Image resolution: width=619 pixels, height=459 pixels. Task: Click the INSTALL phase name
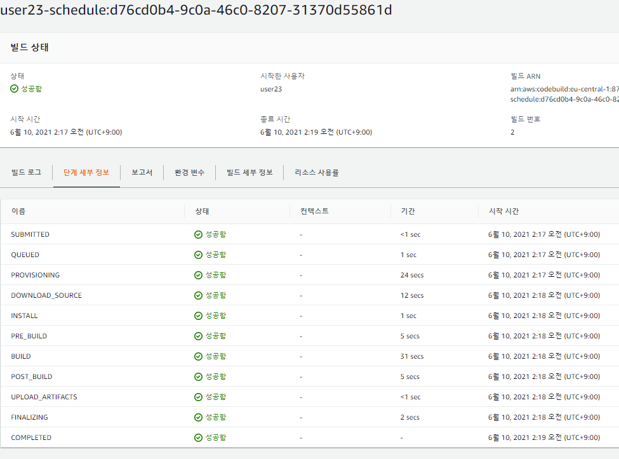coord(24,316)
